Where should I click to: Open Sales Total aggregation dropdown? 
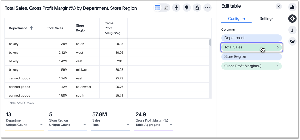pyautogui.click(x=128, y=125)
